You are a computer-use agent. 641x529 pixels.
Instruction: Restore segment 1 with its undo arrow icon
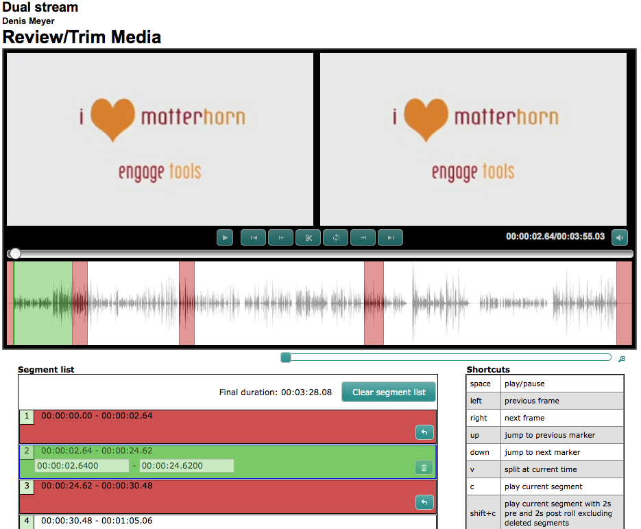(424, 432)
